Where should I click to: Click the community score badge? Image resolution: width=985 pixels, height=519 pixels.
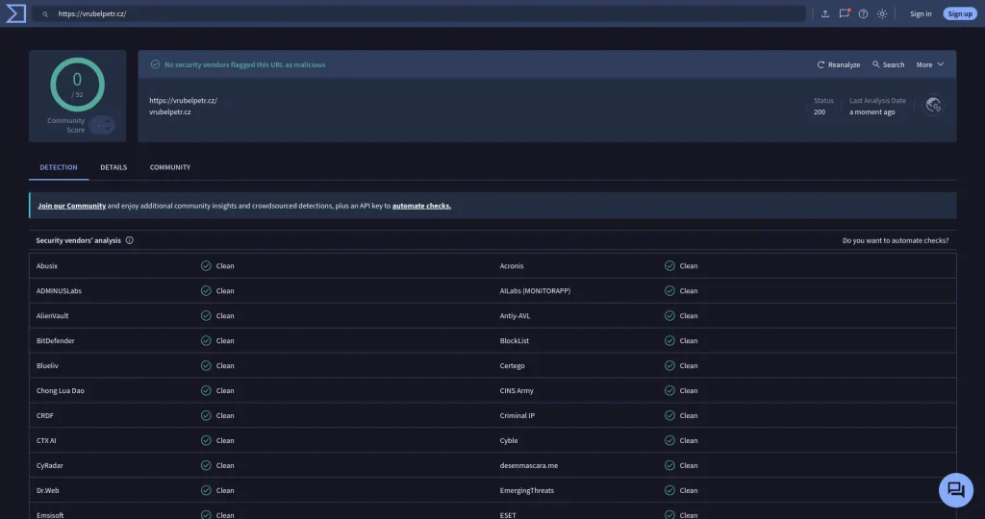pos(102,125)
